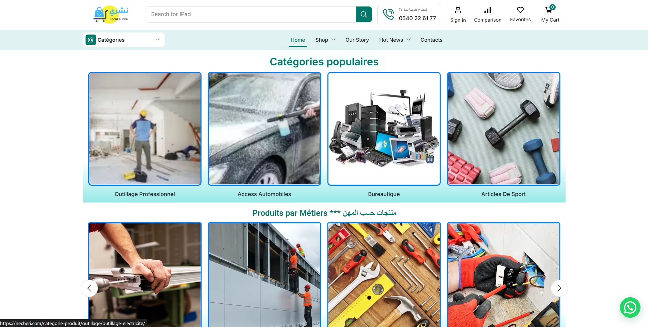Screen dimensions: 648x327
Task: Open the Comparison bar chart icon
Action: [x=488, y=10]
